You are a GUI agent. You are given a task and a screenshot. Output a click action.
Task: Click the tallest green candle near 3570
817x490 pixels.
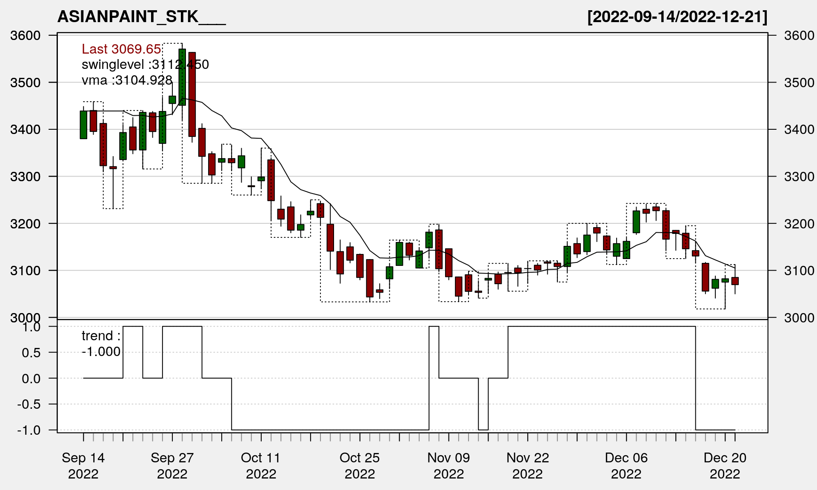tap(182, 77)
